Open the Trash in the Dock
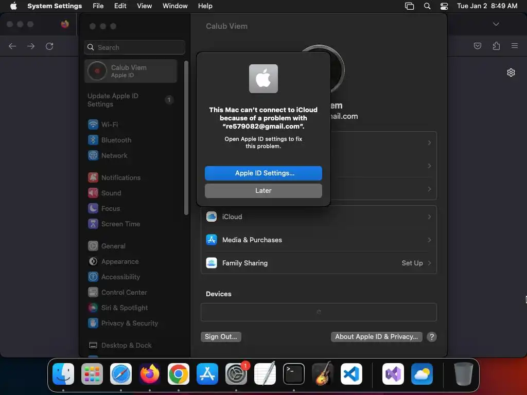Viewport: 527px width, 395px height. 464,374
